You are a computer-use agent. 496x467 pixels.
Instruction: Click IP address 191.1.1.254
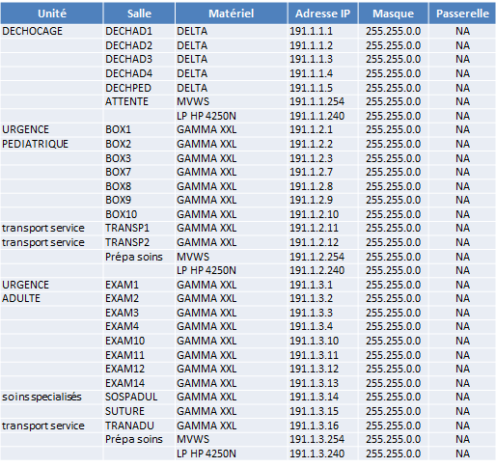pos(317,101)
